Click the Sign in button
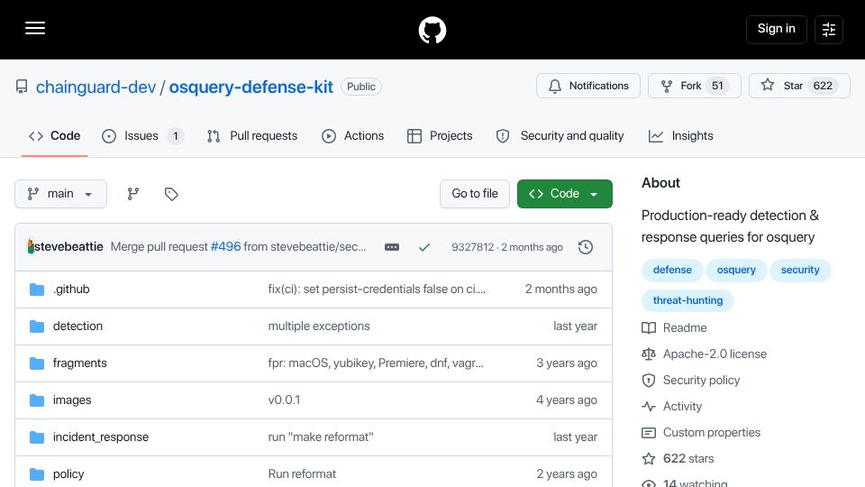This screenshot has height=487, width=865. [776, 29]
